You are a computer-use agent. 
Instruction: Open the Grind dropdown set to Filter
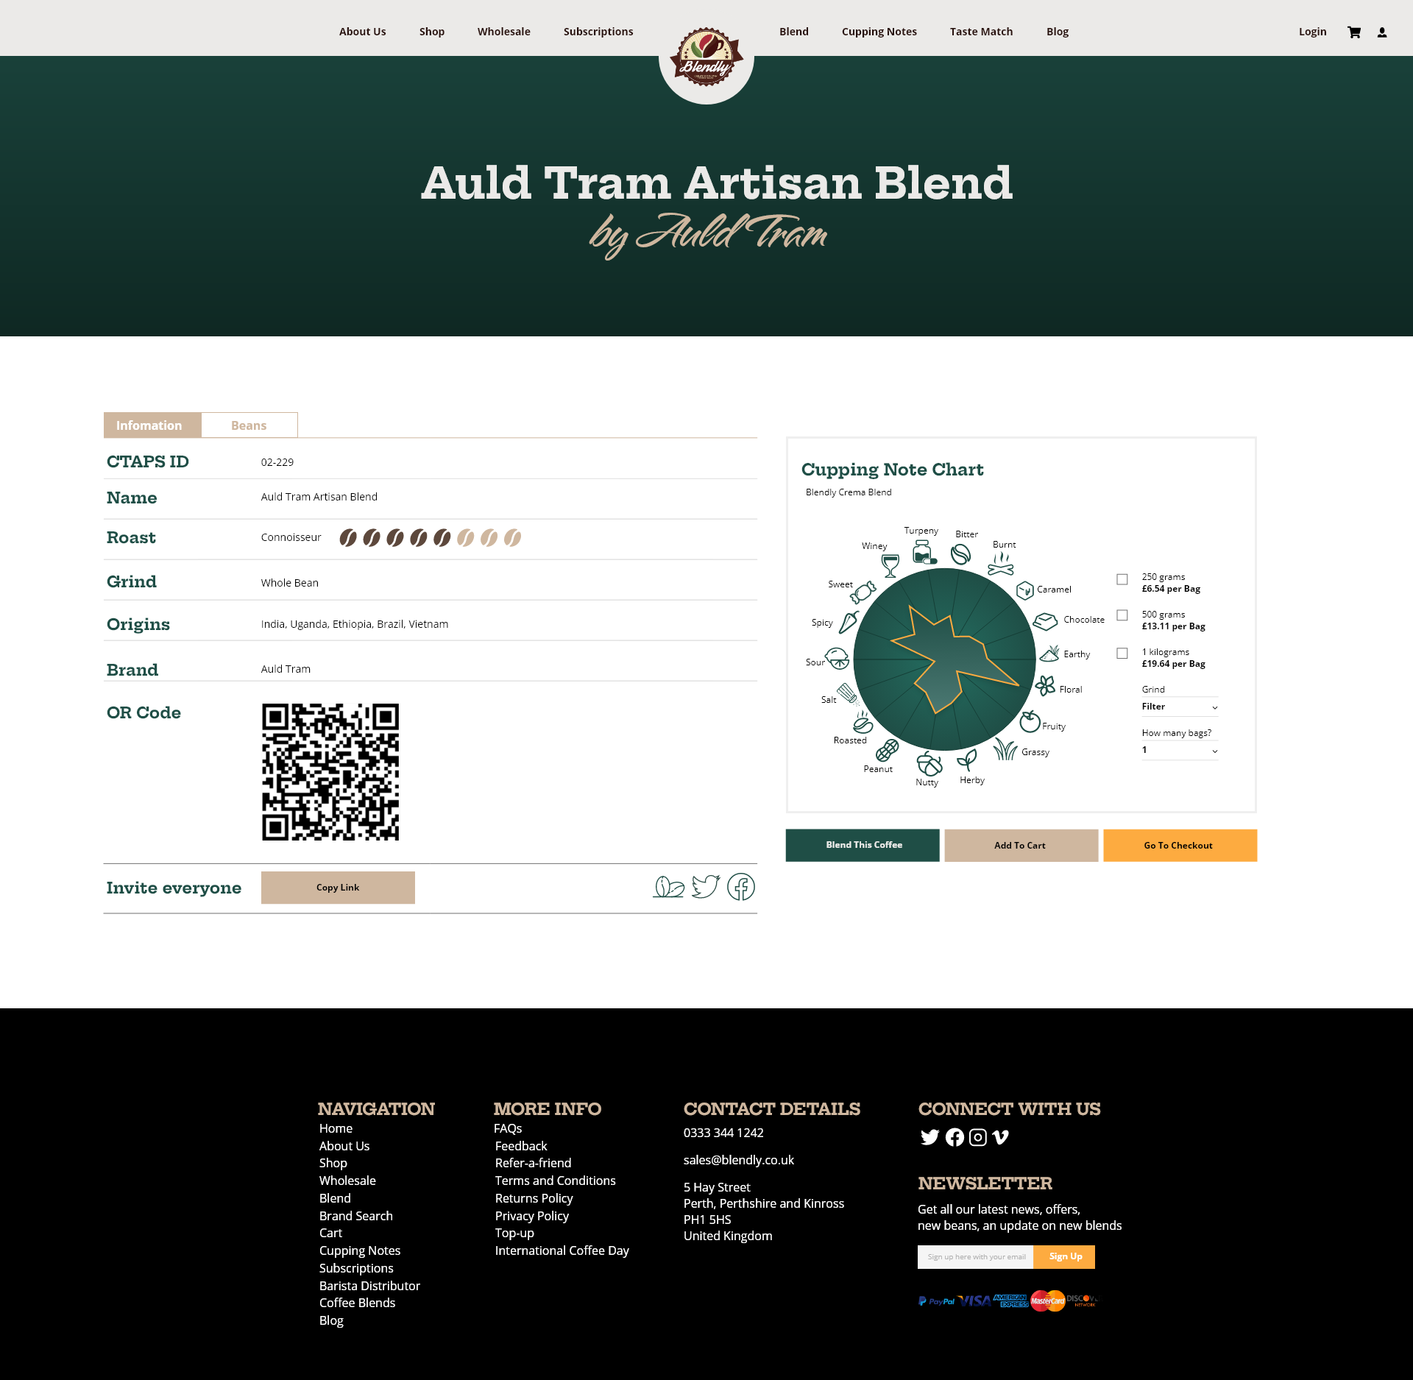pyautogui.click(x=1180, y=707)
